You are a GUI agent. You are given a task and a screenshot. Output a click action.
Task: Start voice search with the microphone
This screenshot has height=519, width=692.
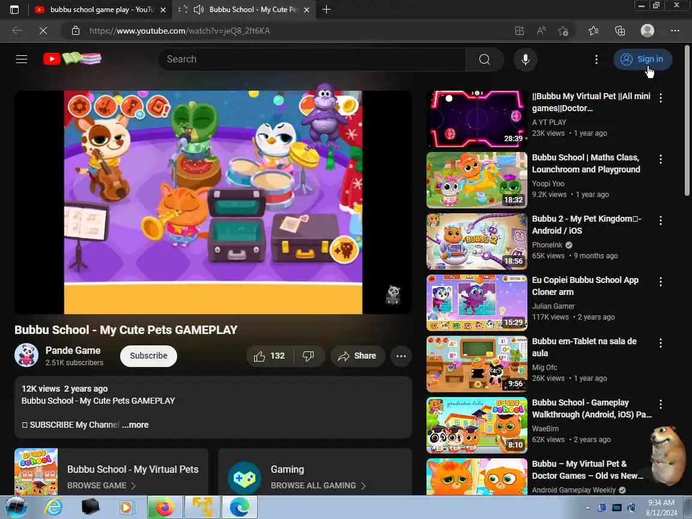point(525,59)
